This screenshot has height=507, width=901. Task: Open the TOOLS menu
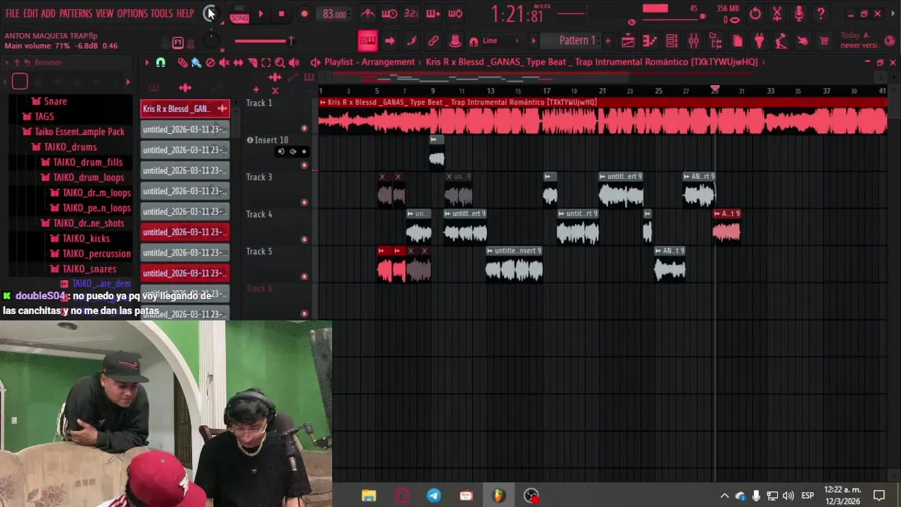tap(161, 13)
